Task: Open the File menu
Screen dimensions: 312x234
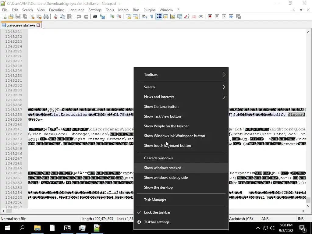Action: click(x=5, y=10)
